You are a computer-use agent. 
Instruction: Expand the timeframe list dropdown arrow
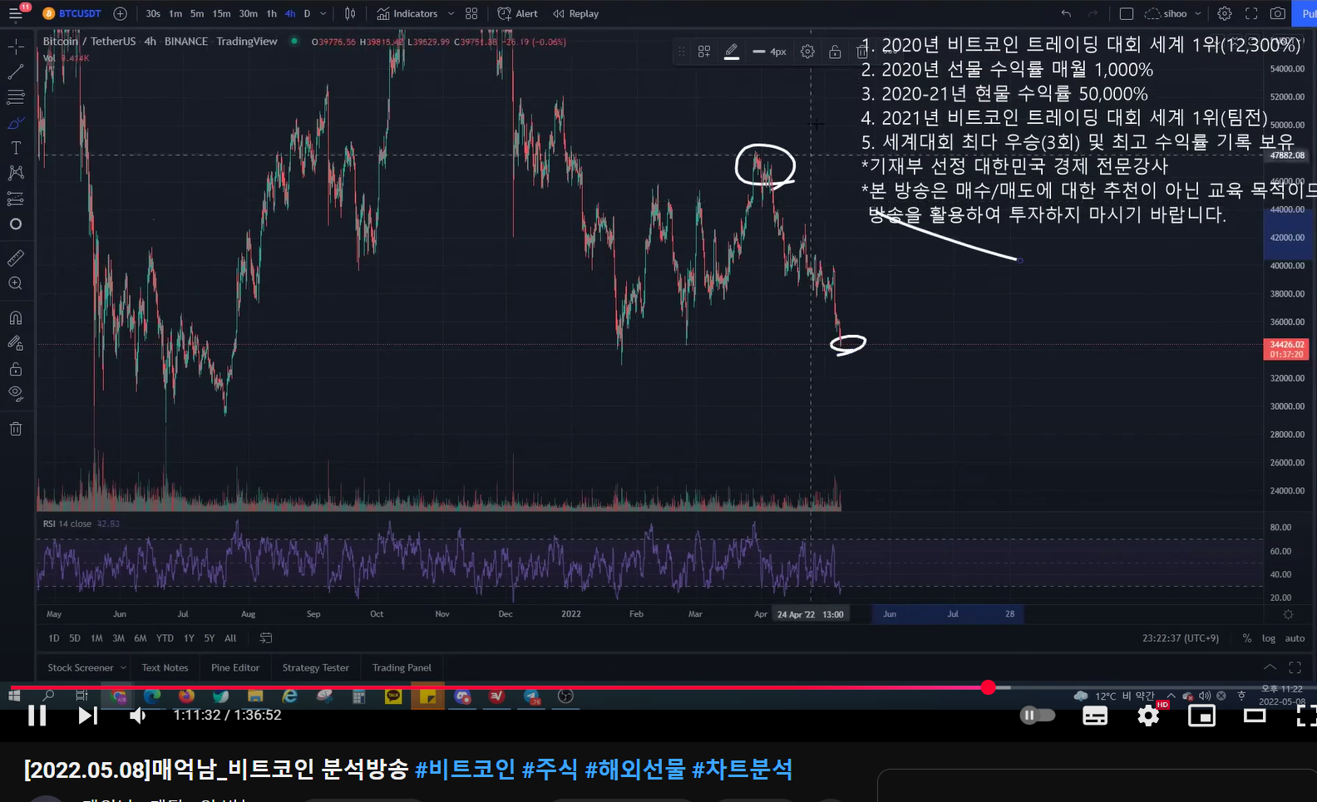[323, 13]
